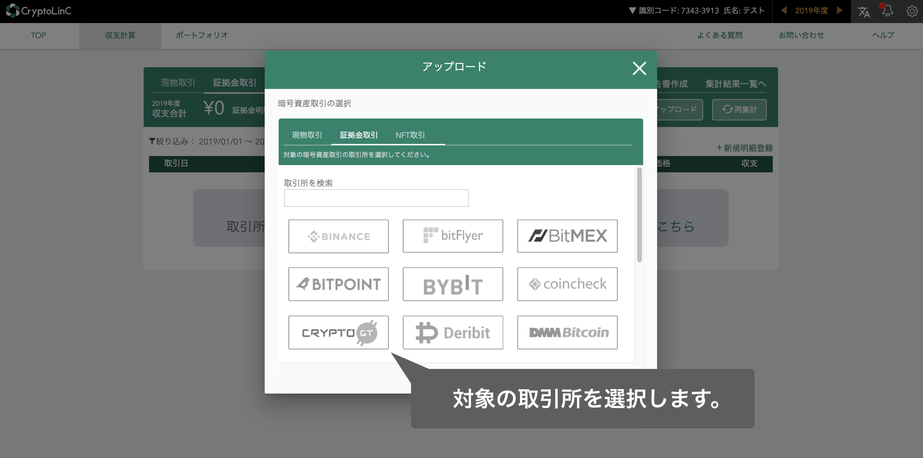This screenshot has height=458, width=923.
Task: Click the 収支 column header
Action: pos(749,163)
